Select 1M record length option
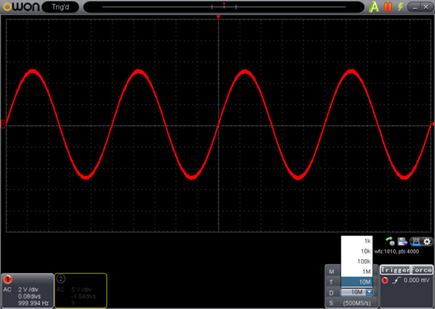Image resolution: width=435 pixels, height=309 pixels. tap(357, 271)
